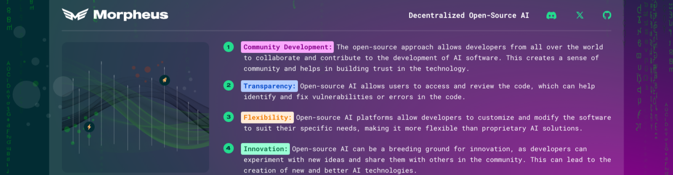Open the Discord icon link
The height and width of the screenshot is (175, 673).
point(551,15)
